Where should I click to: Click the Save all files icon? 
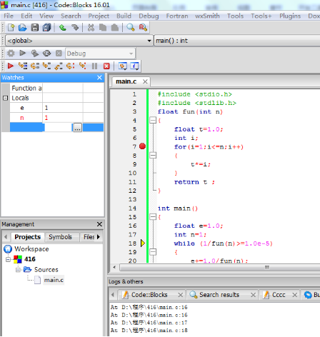tap(46, 28)
